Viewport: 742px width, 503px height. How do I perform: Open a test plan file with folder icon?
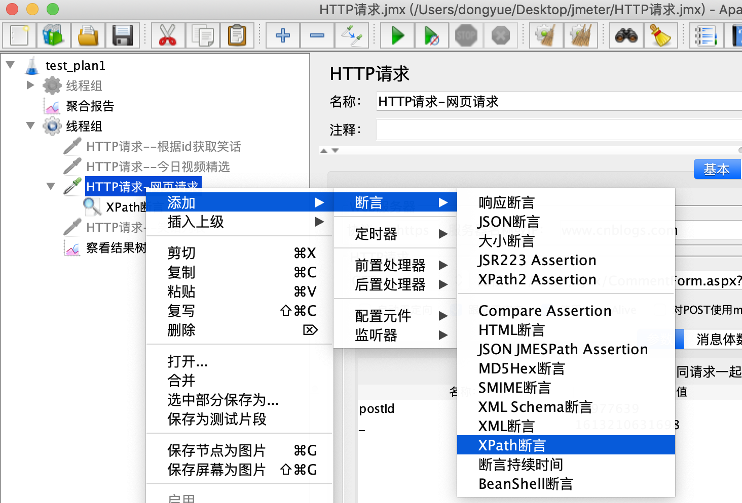click(88, 35)
